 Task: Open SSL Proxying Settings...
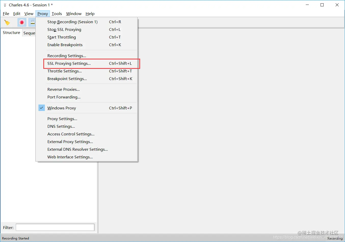pos(87,63)
